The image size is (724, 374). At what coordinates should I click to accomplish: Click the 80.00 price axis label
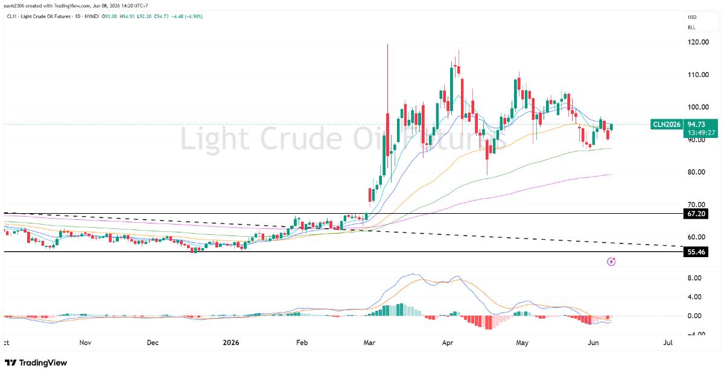coord(697,172)
